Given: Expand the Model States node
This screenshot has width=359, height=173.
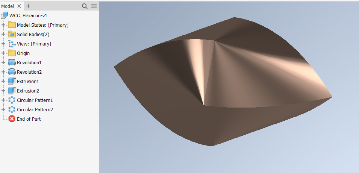Looking at the screenshot, I should tap(4, 25).
